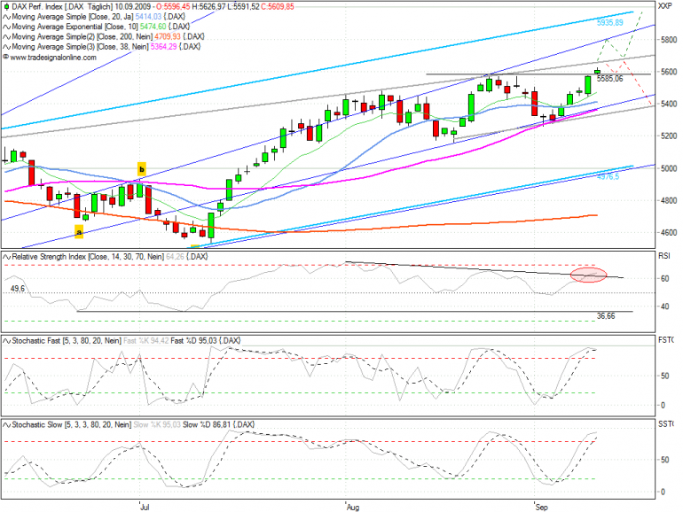Click the 5585,06 horizontal resistance label
This screenshot has height=512, width=683.
point(610,79)
